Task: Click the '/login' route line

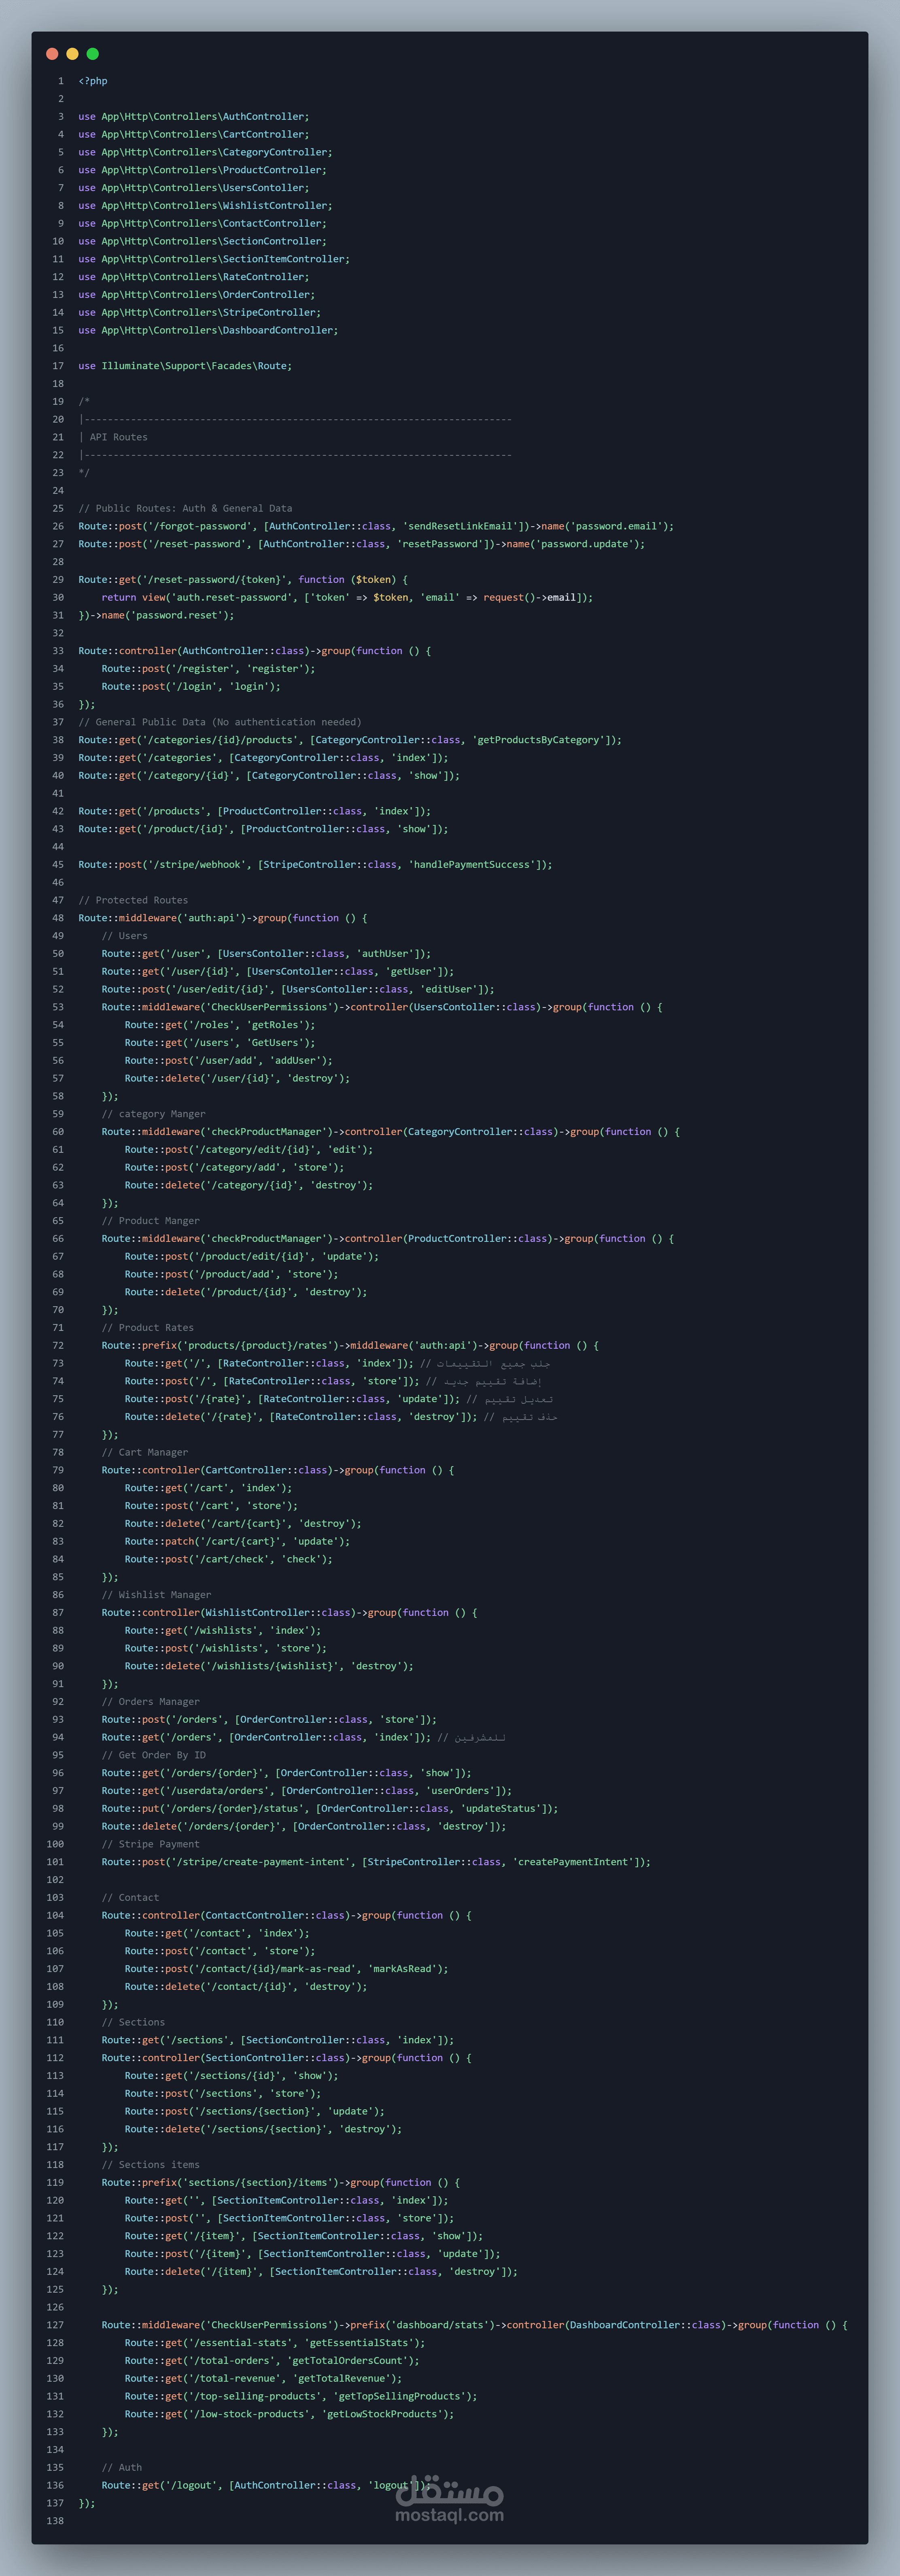Action: (191, 687)
